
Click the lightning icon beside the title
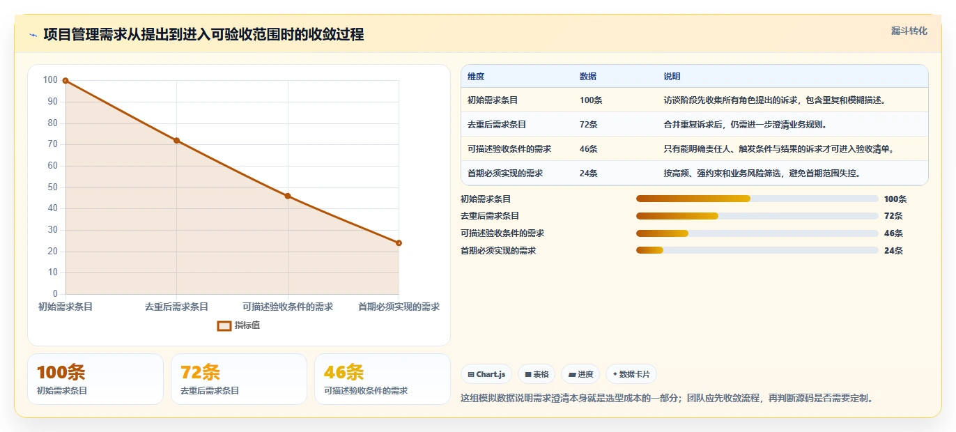pyautogui.click(x=33, y=35)
